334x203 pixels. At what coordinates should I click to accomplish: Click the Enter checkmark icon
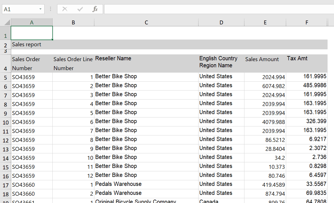[80, 9]
